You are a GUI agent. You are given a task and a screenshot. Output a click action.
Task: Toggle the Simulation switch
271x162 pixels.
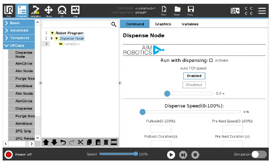pyautogui.click(x=259, y=154)
